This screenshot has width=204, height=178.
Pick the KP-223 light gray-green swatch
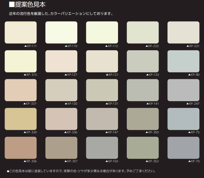tap(143, 32)
